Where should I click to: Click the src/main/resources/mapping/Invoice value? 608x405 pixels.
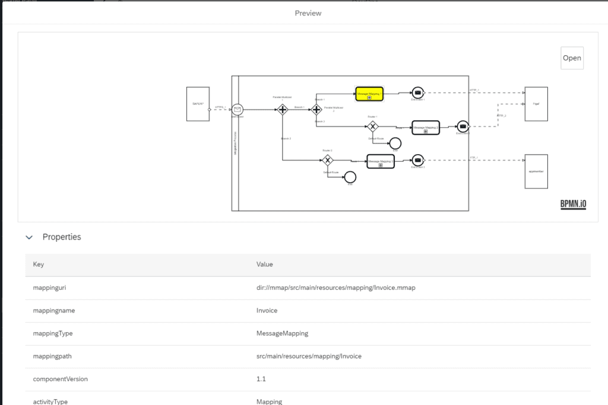pos(309,356)
